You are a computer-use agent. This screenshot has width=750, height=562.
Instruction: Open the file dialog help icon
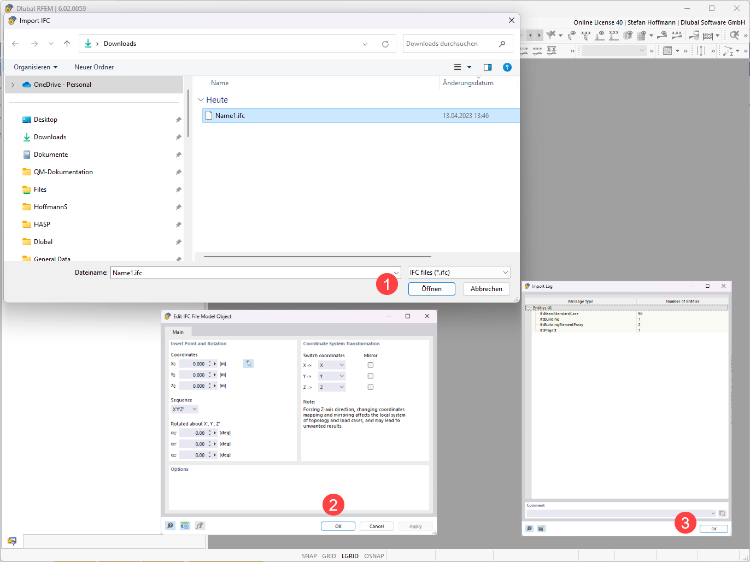[507, 67]
